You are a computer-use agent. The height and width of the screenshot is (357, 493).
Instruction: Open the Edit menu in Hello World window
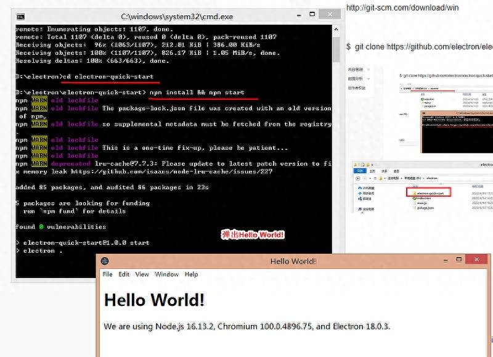click(124, 274)
